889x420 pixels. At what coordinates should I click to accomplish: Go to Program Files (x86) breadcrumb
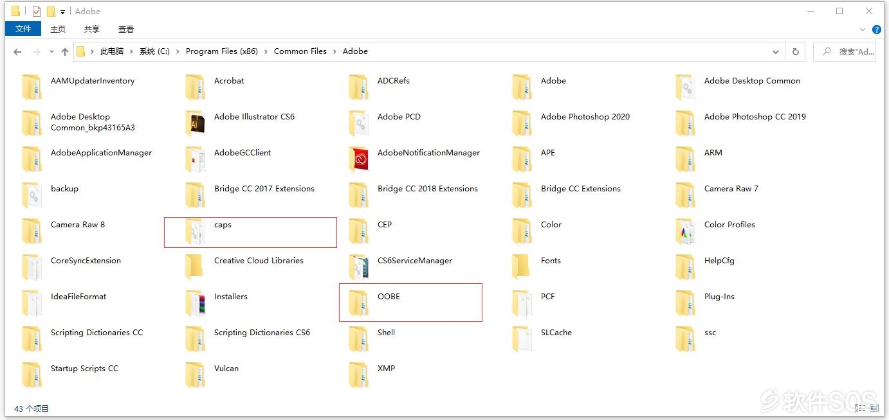222,51
